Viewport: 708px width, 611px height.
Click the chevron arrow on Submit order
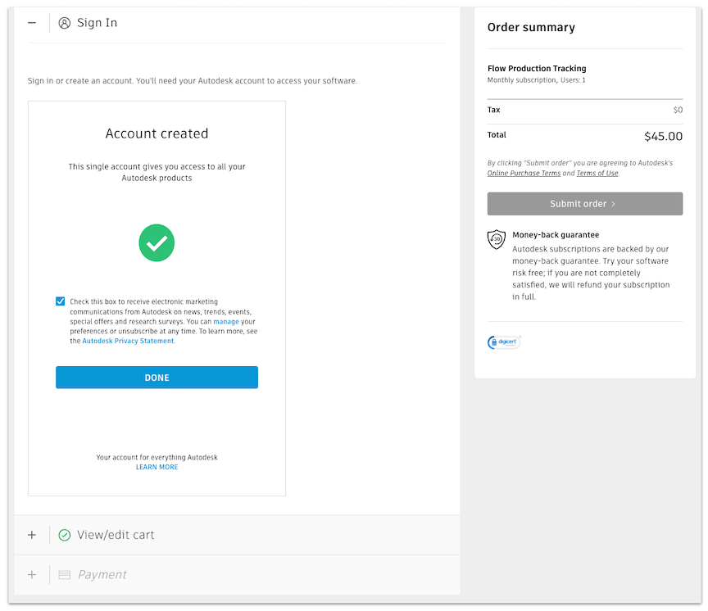[613, 204]
